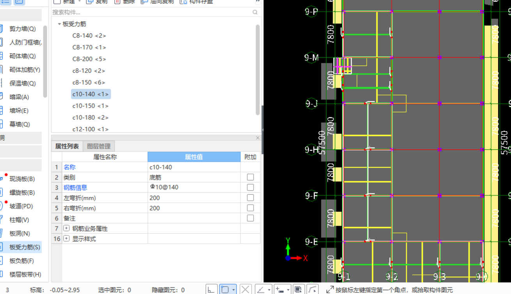Expand the 显示样式 property group
511x294 pixels.
[66, 239]
